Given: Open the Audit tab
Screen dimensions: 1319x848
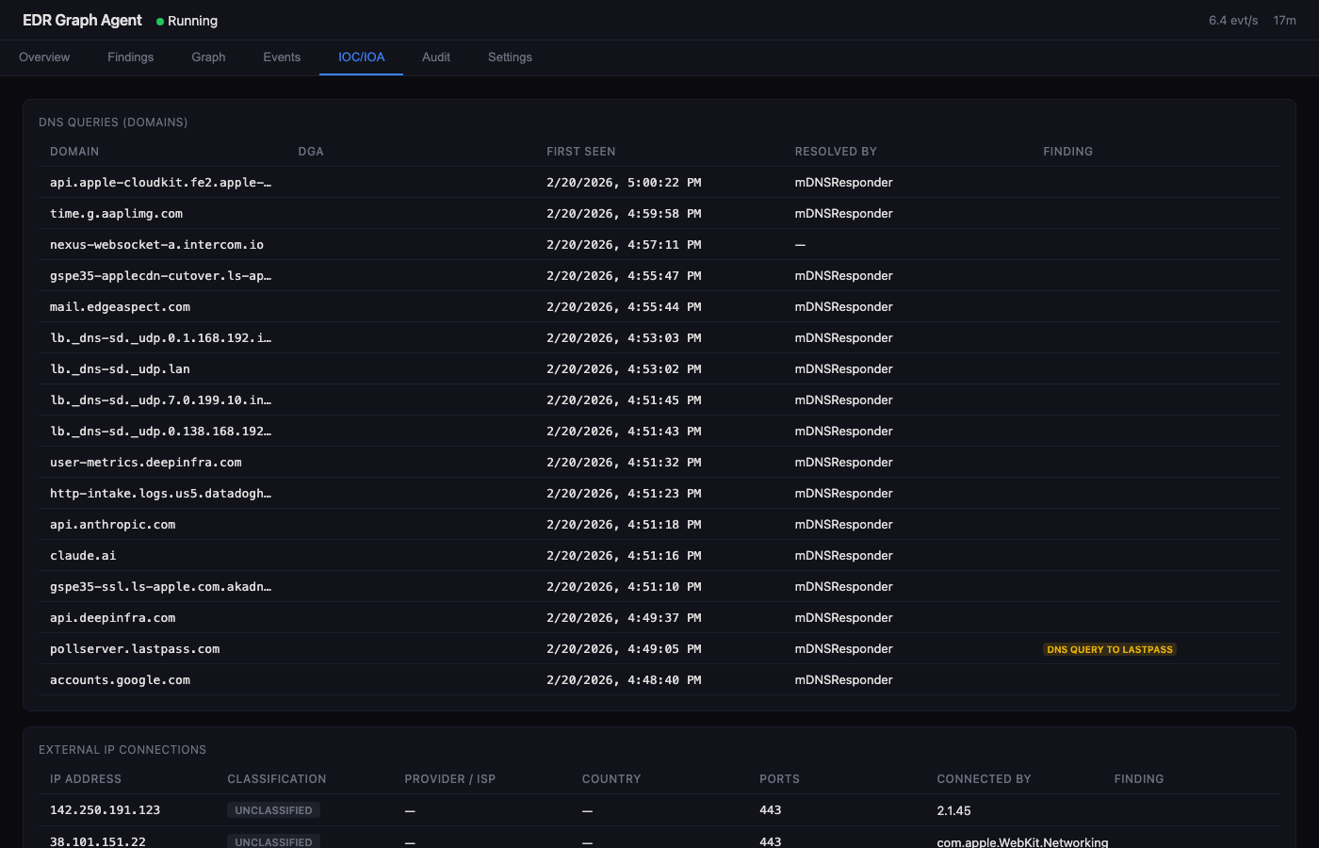Looking at the screenshot, I should pos(436,57).
